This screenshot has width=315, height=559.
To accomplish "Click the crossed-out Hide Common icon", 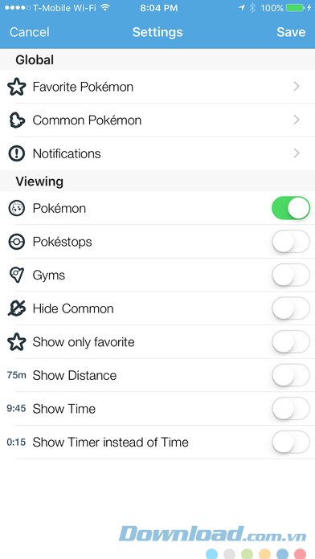I will tap(16, 308).
